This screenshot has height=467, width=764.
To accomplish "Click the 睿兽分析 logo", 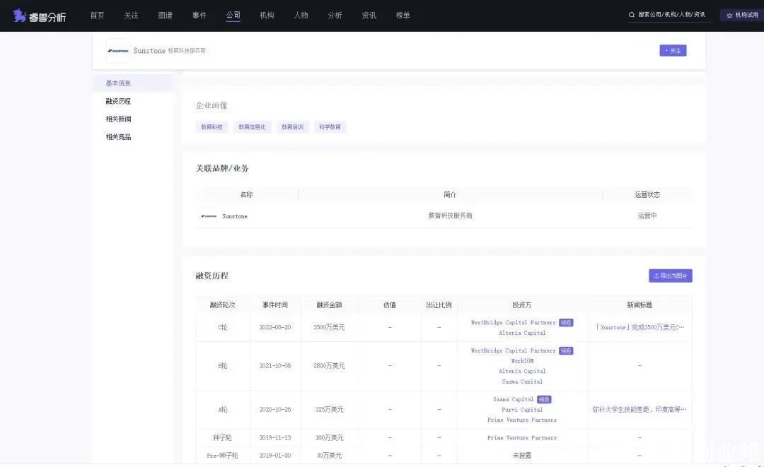I will coord(40,16).
